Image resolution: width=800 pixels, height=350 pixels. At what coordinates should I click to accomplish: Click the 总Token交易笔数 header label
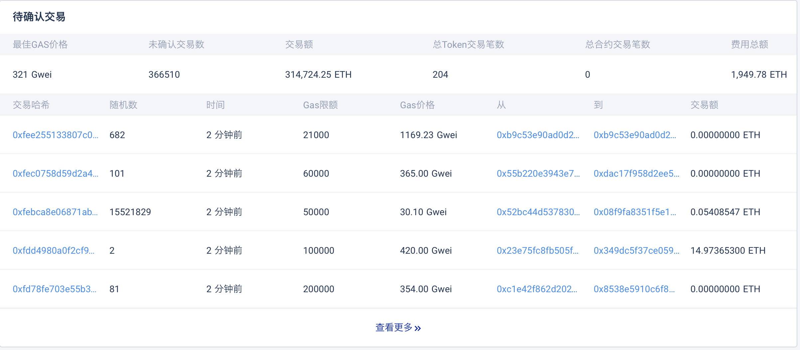pos(468,44)
